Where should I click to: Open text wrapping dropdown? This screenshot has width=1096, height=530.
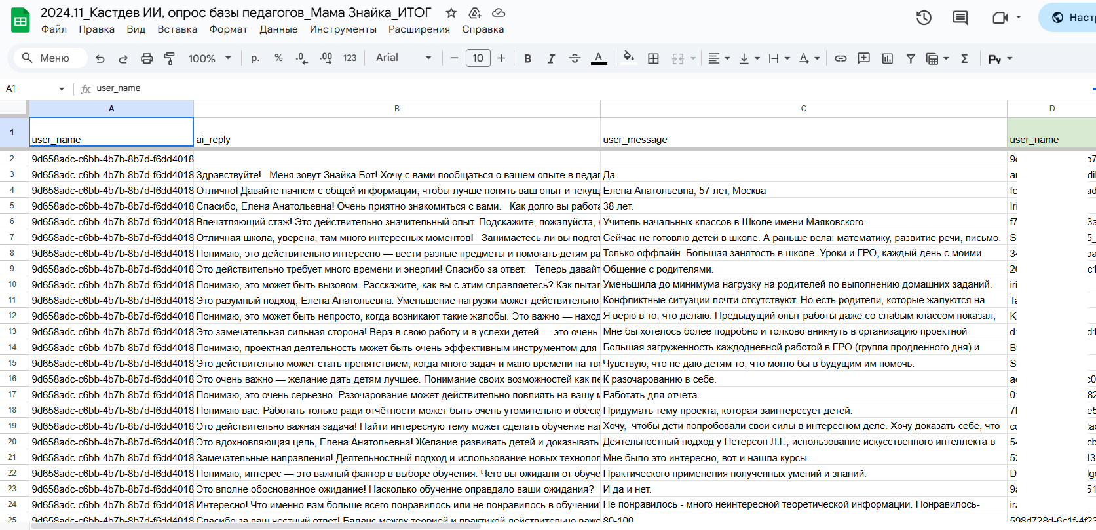point(779,58)
